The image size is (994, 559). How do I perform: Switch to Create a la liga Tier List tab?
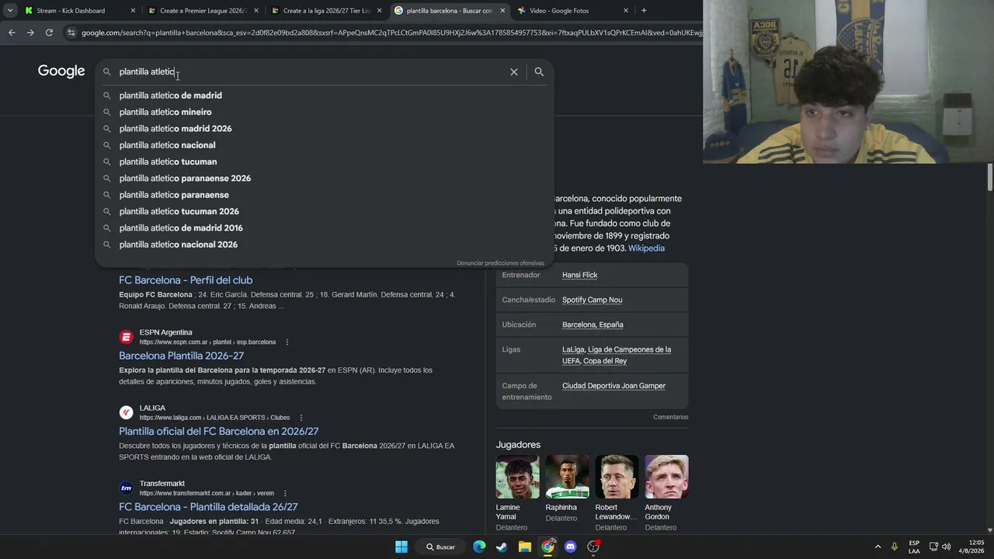pyautogui.click(x=327, y=11)
